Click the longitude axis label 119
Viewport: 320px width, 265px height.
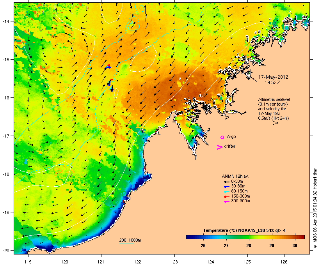(x=28, y=262)
